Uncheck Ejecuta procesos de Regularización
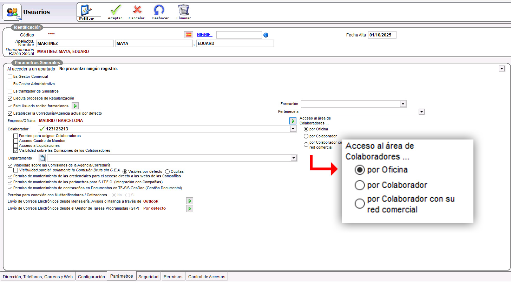 click(10, 98)
